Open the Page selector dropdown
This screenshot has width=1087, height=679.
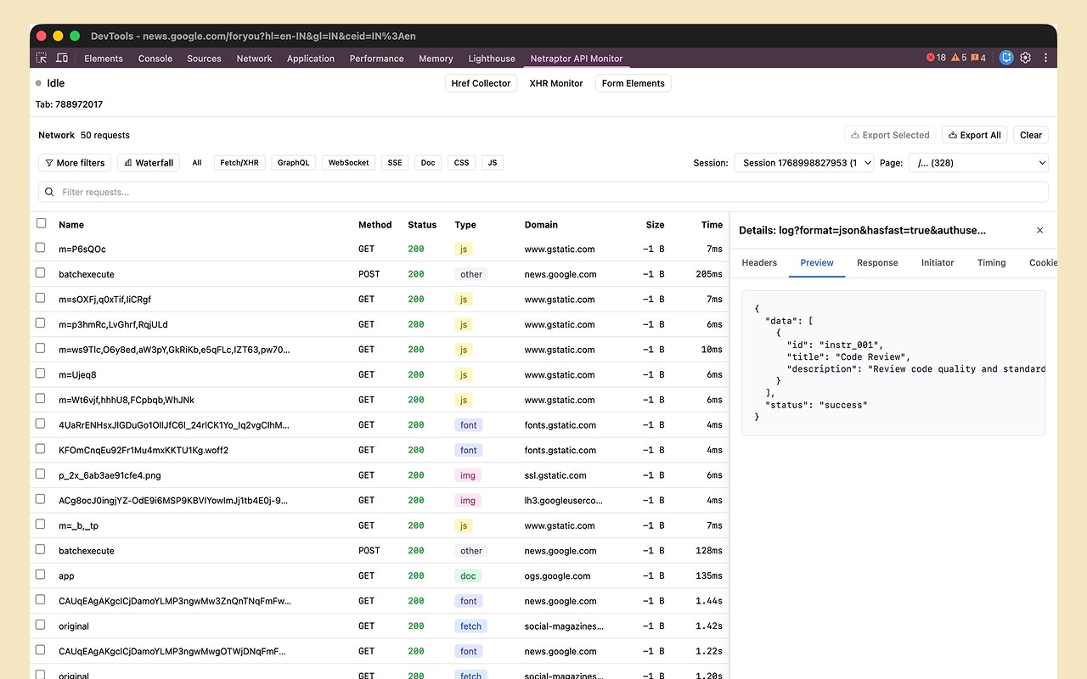click(x=978, y=162)
